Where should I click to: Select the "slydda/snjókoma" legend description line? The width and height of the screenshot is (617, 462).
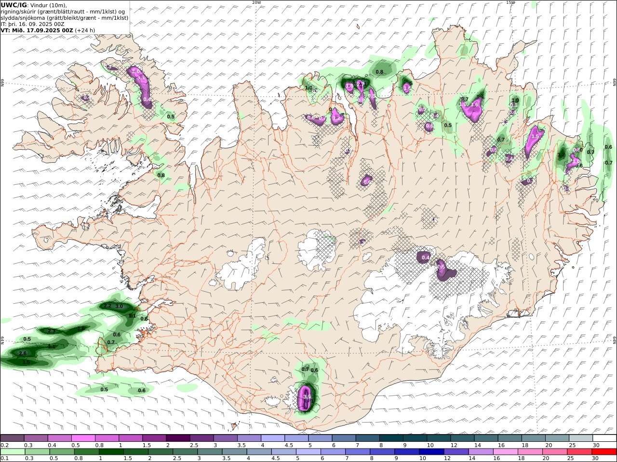(64, 18)
